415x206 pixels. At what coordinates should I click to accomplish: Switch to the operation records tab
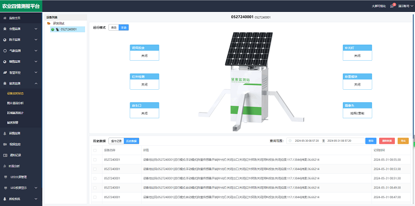[x=116, y=141]
